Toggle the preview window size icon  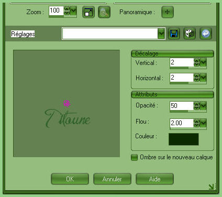pyautogui.click(x=88, y=12)
